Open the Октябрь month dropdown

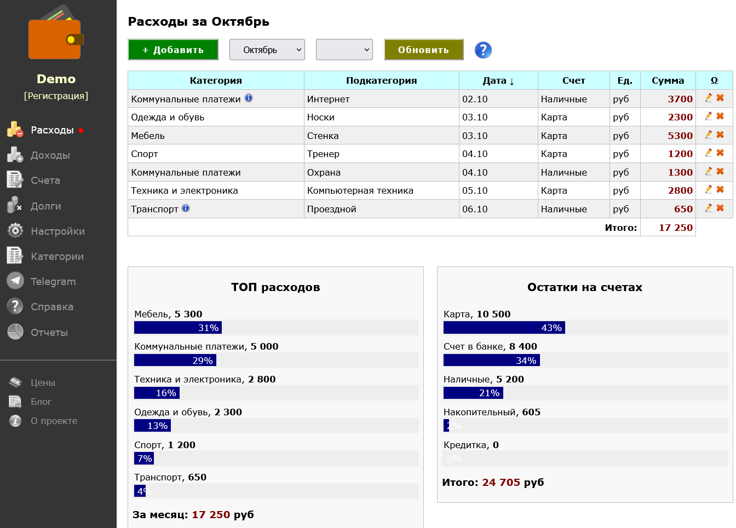(267, 50)
